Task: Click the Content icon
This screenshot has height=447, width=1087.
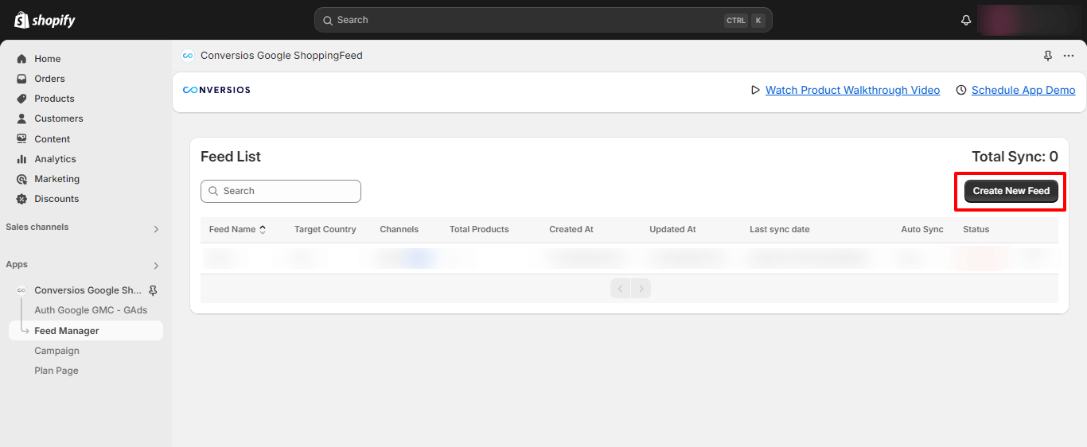Action: (x=21, y=139)
